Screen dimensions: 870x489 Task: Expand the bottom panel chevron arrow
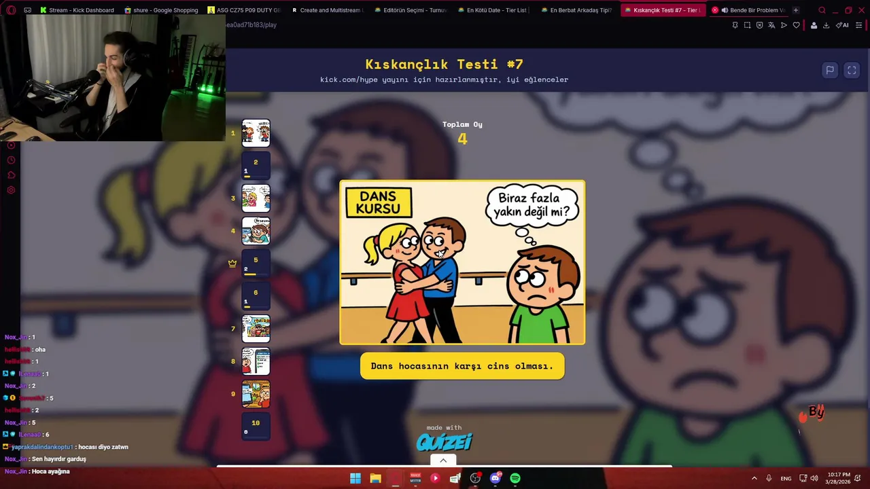(443, 460)
